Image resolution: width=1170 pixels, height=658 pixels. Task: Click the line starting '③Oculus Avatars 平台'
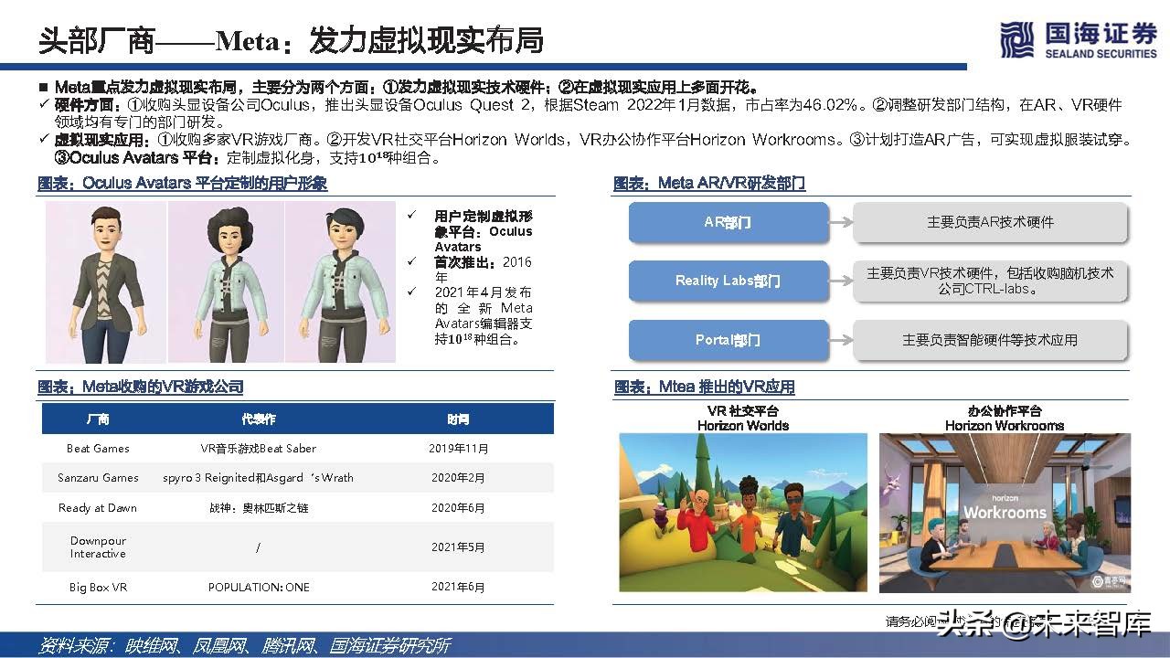point(248,157)
